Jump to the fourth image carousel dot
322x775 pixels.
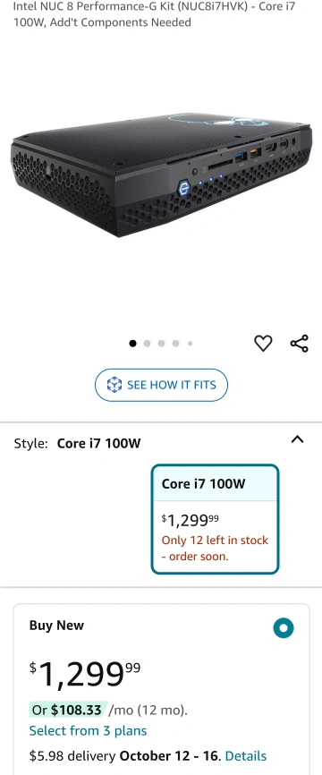175,344
